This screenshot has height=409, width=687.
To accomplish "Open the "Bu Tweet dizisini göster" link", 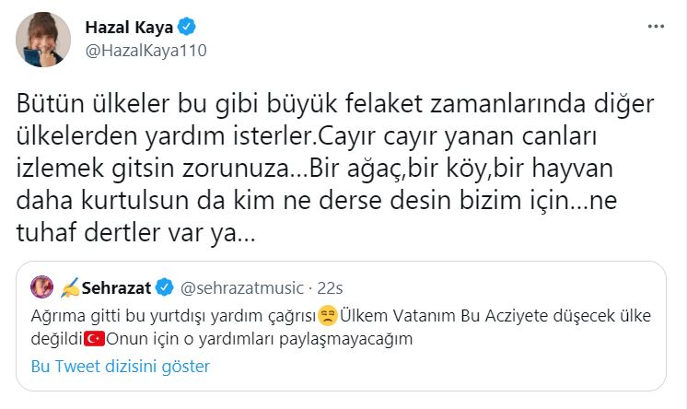I will coord(121,367).
